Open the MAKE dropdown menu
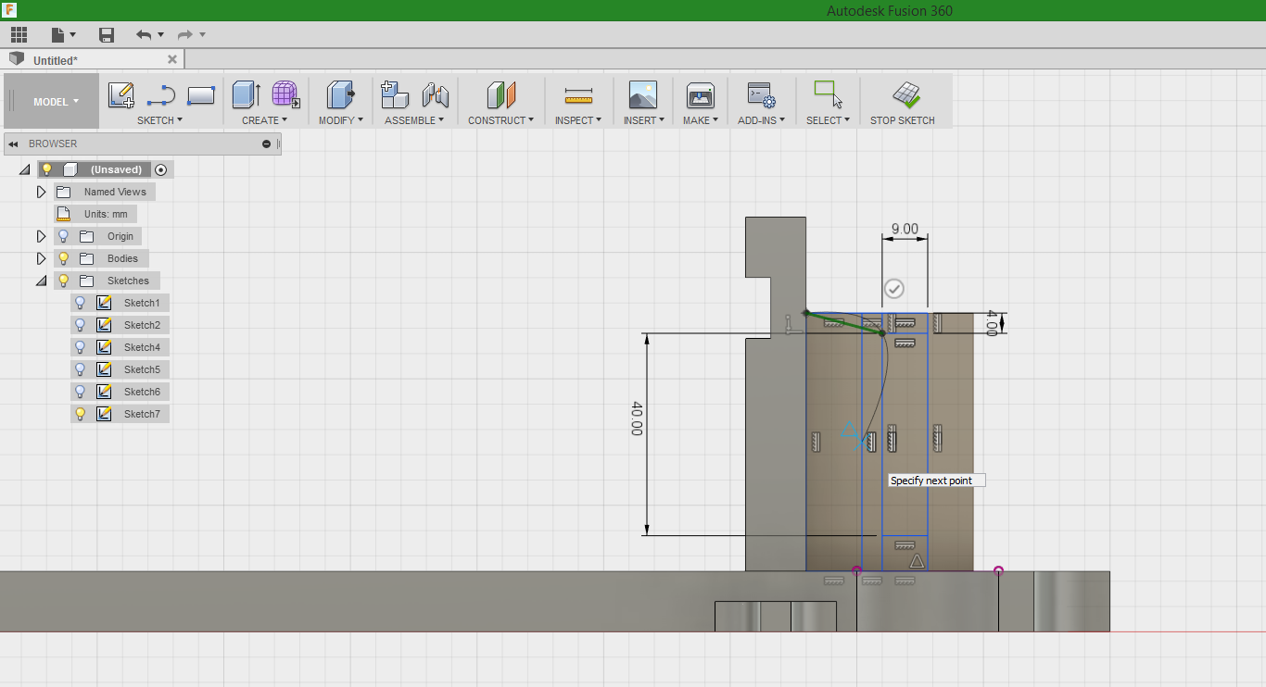Image resolution: width=1266 pixels, height=687 pixels. click(701, 120)
